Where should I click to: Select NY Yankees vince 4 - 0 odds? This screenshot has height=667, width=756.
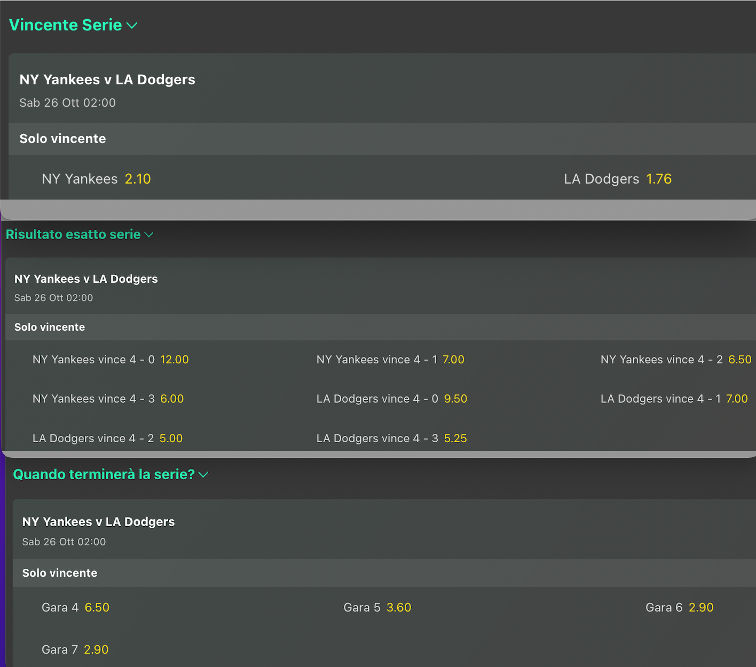175,360
